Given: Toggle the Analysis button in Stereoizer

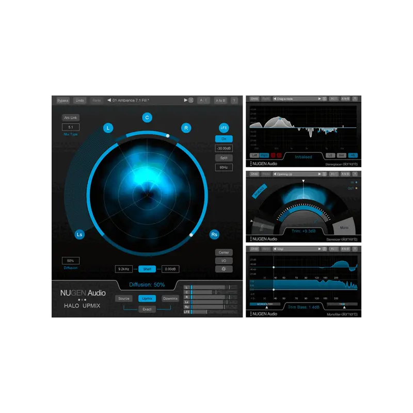Looking at the screenshot, I should click(260, 191).
